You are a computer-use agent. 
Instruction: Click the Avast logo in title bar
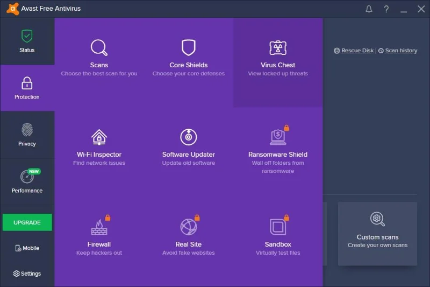(12, 9)
